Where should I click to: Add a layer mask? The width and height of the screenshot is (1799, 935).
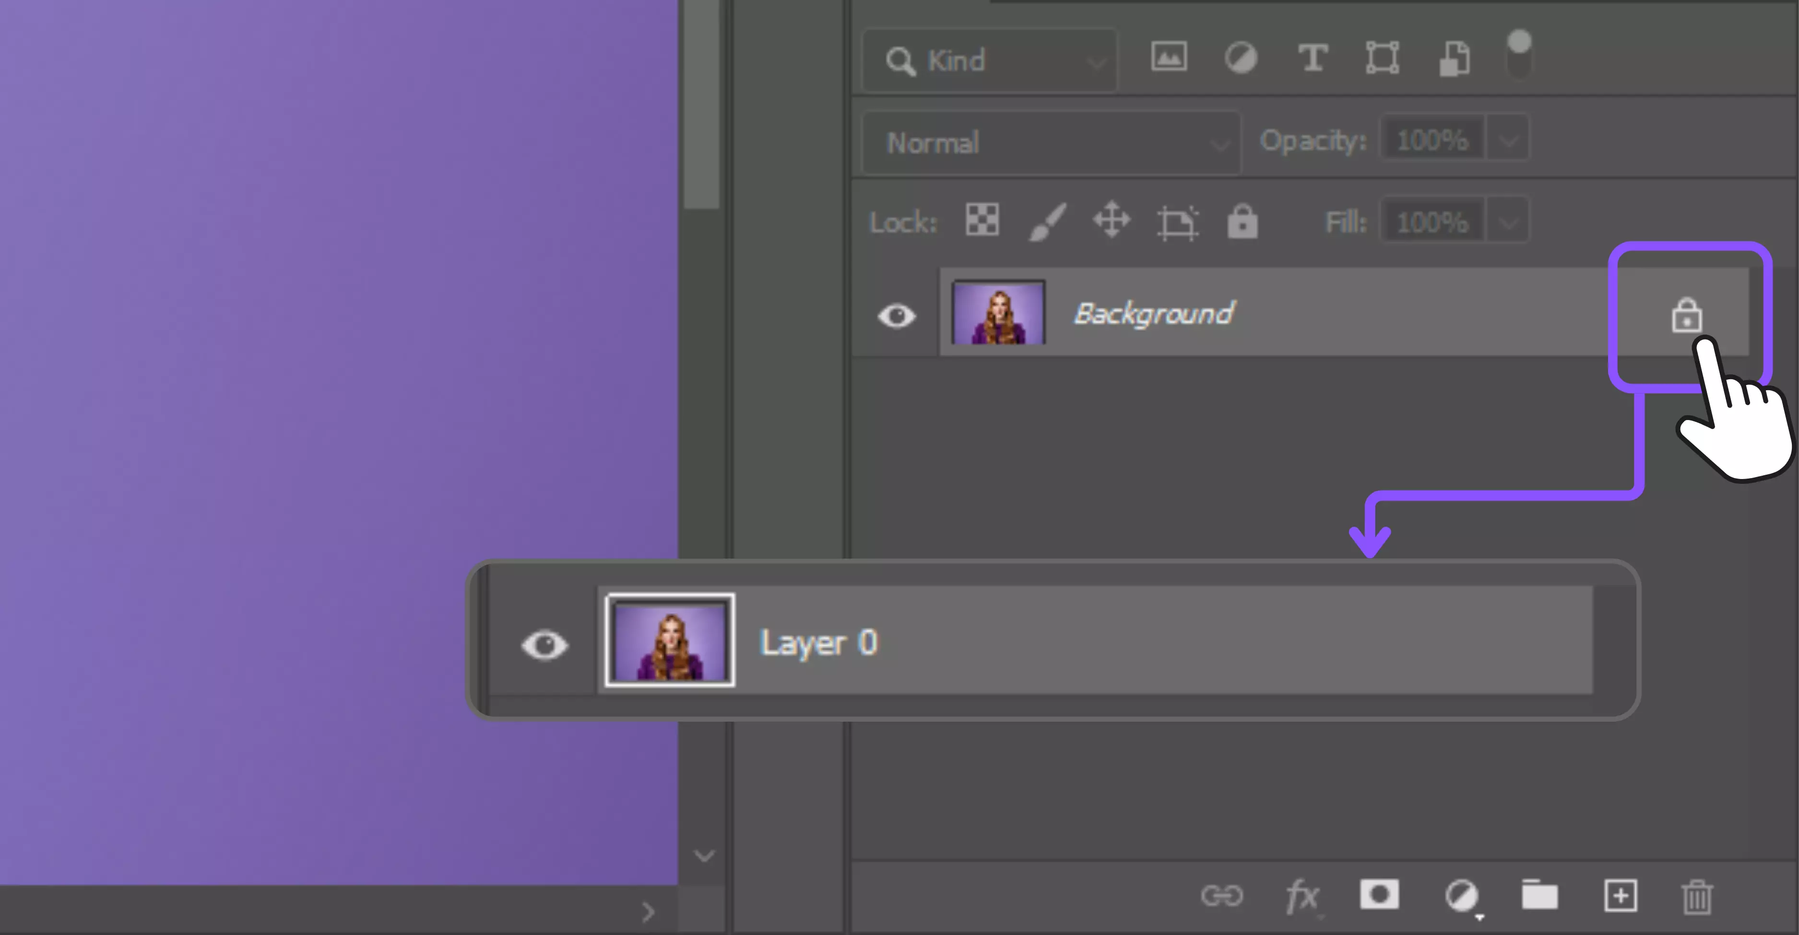coord(1379,895)
